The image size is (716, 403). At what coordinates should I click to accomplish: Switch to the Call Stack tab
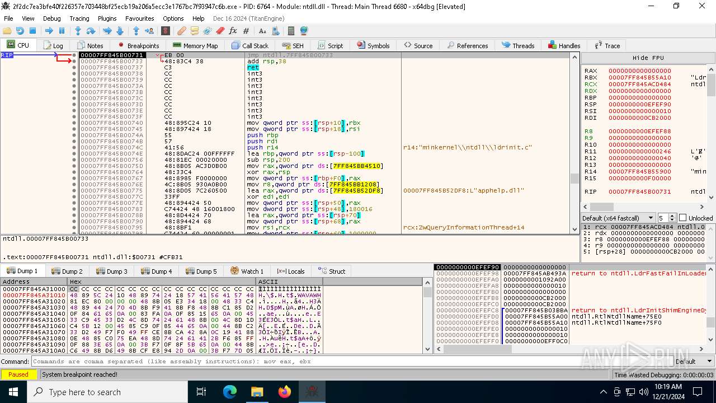click(x=250, y=45)
